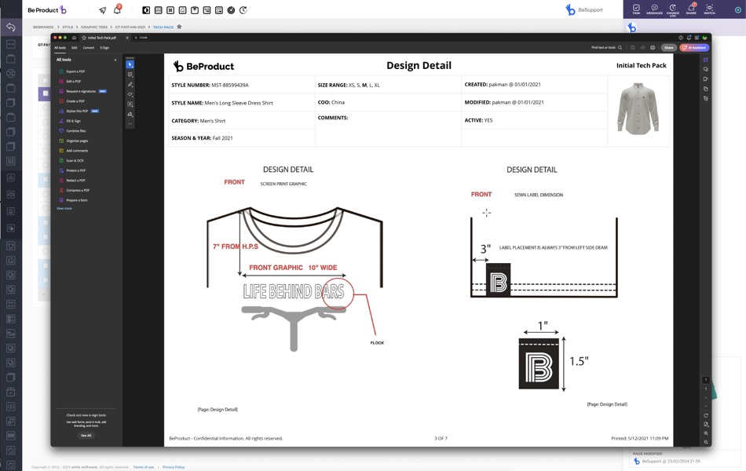Open the TASK panel in BeProduct
The image size is (746, 471).
(x=636, y=9)
